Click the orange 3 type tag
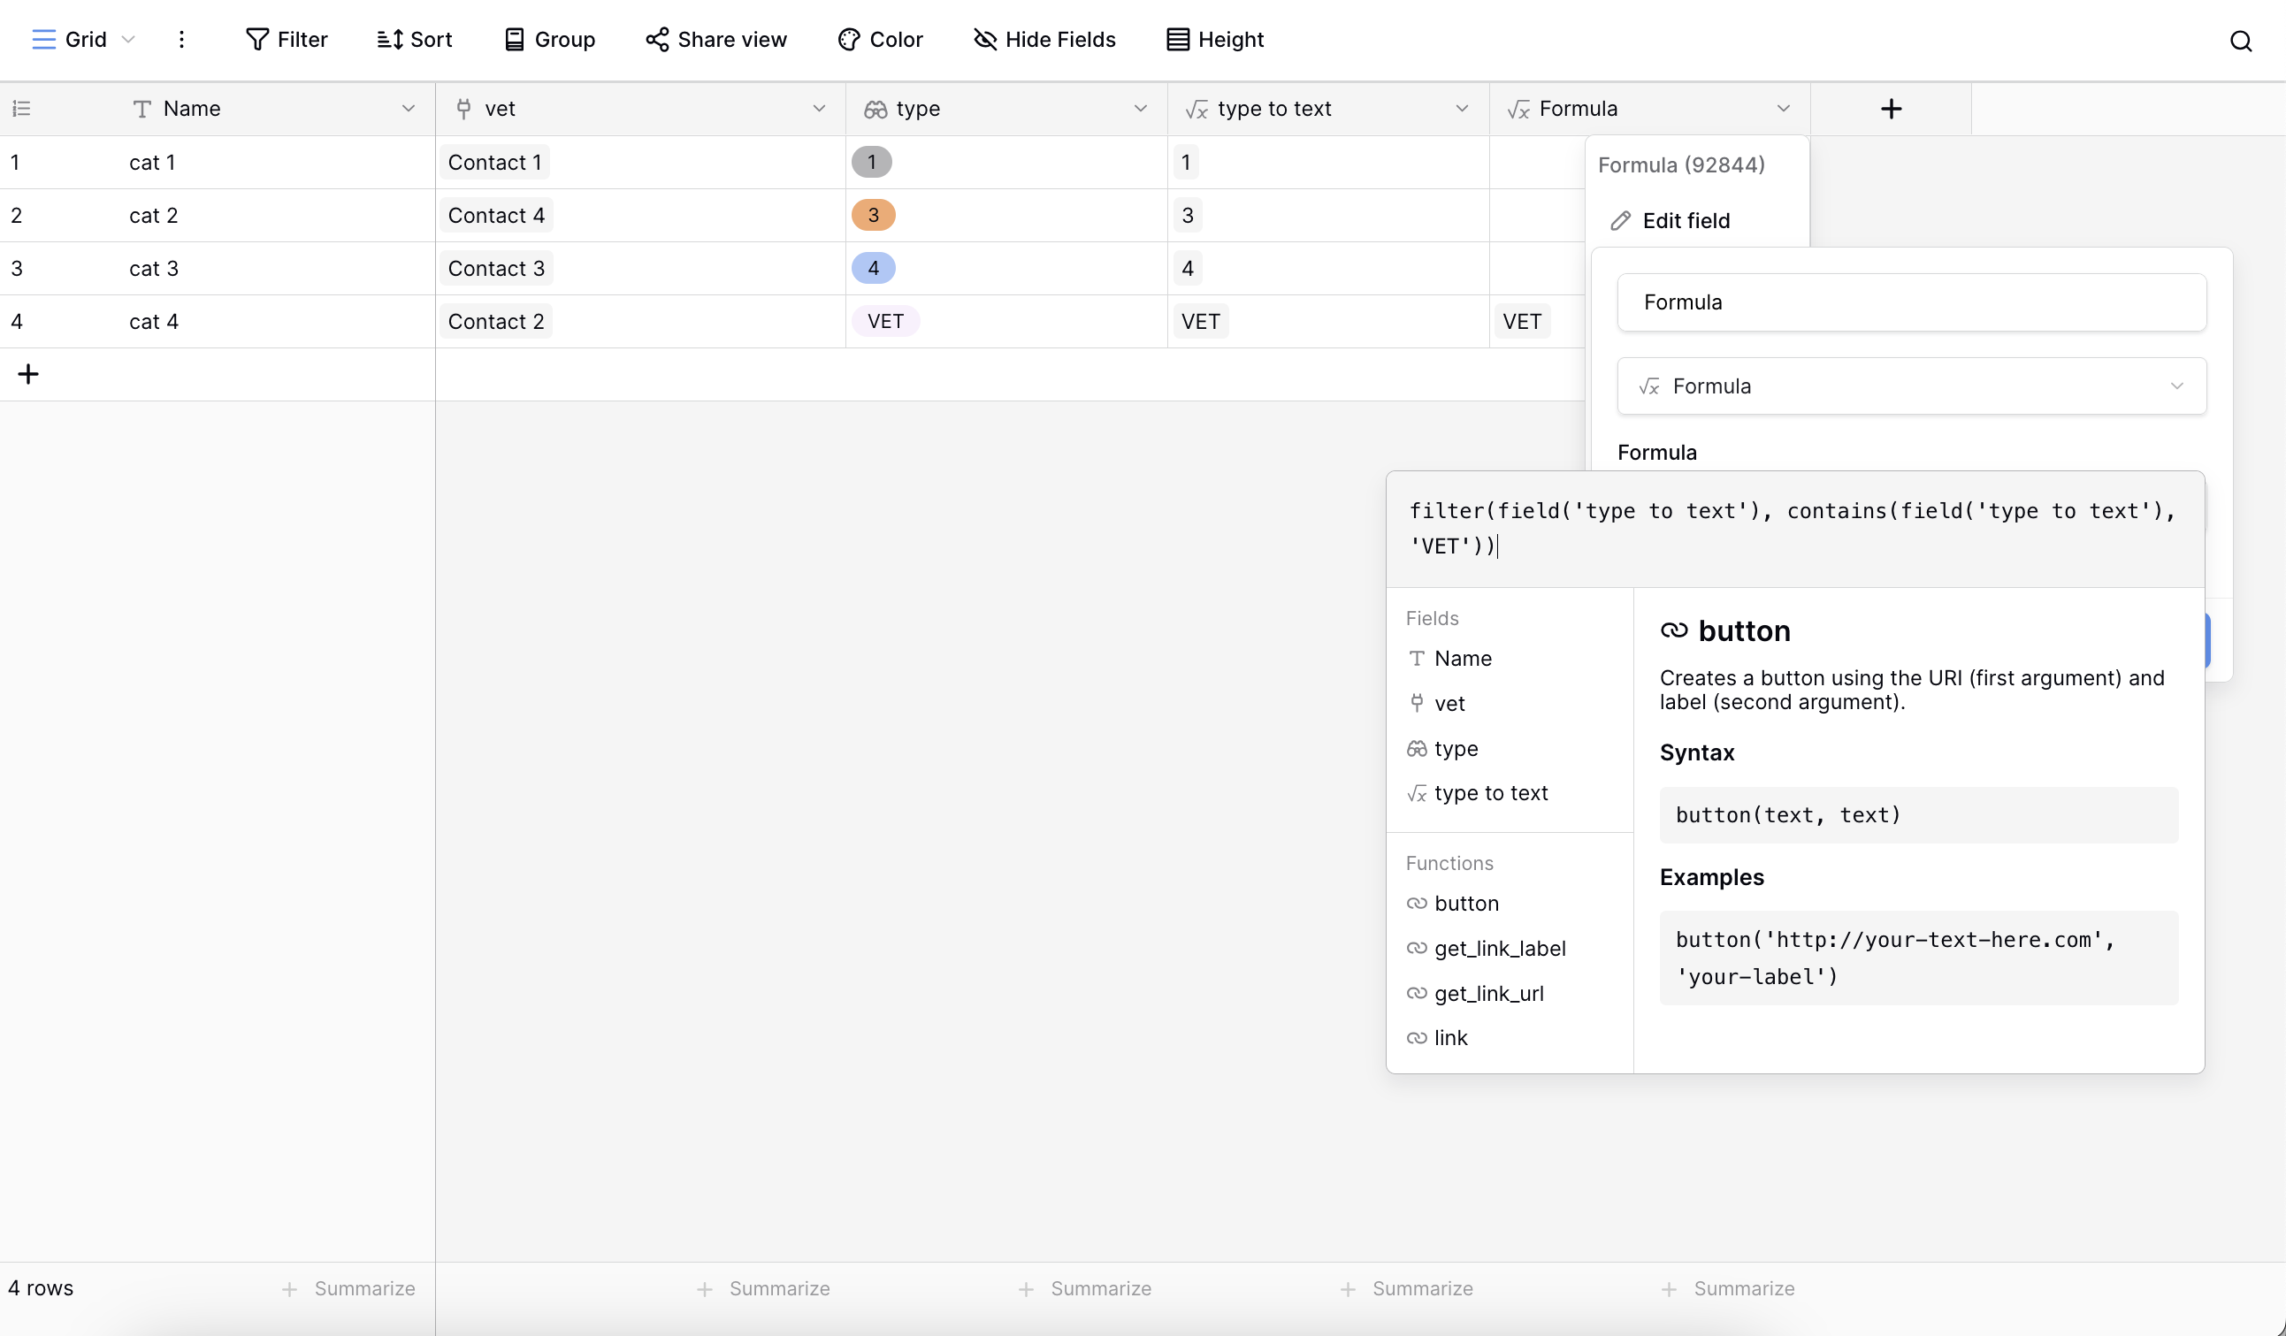 pos(873,215)
